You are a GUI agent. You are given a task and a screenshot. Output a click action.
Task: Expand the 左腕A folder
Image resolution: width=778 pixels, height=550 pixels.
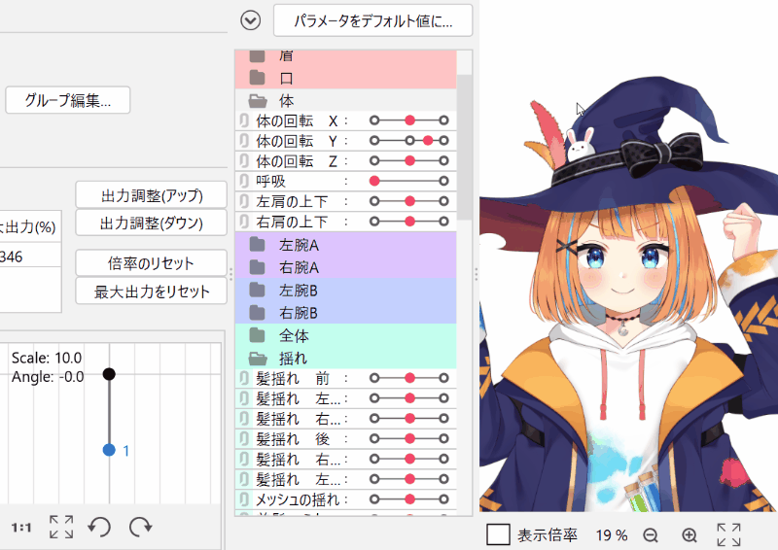258,244
